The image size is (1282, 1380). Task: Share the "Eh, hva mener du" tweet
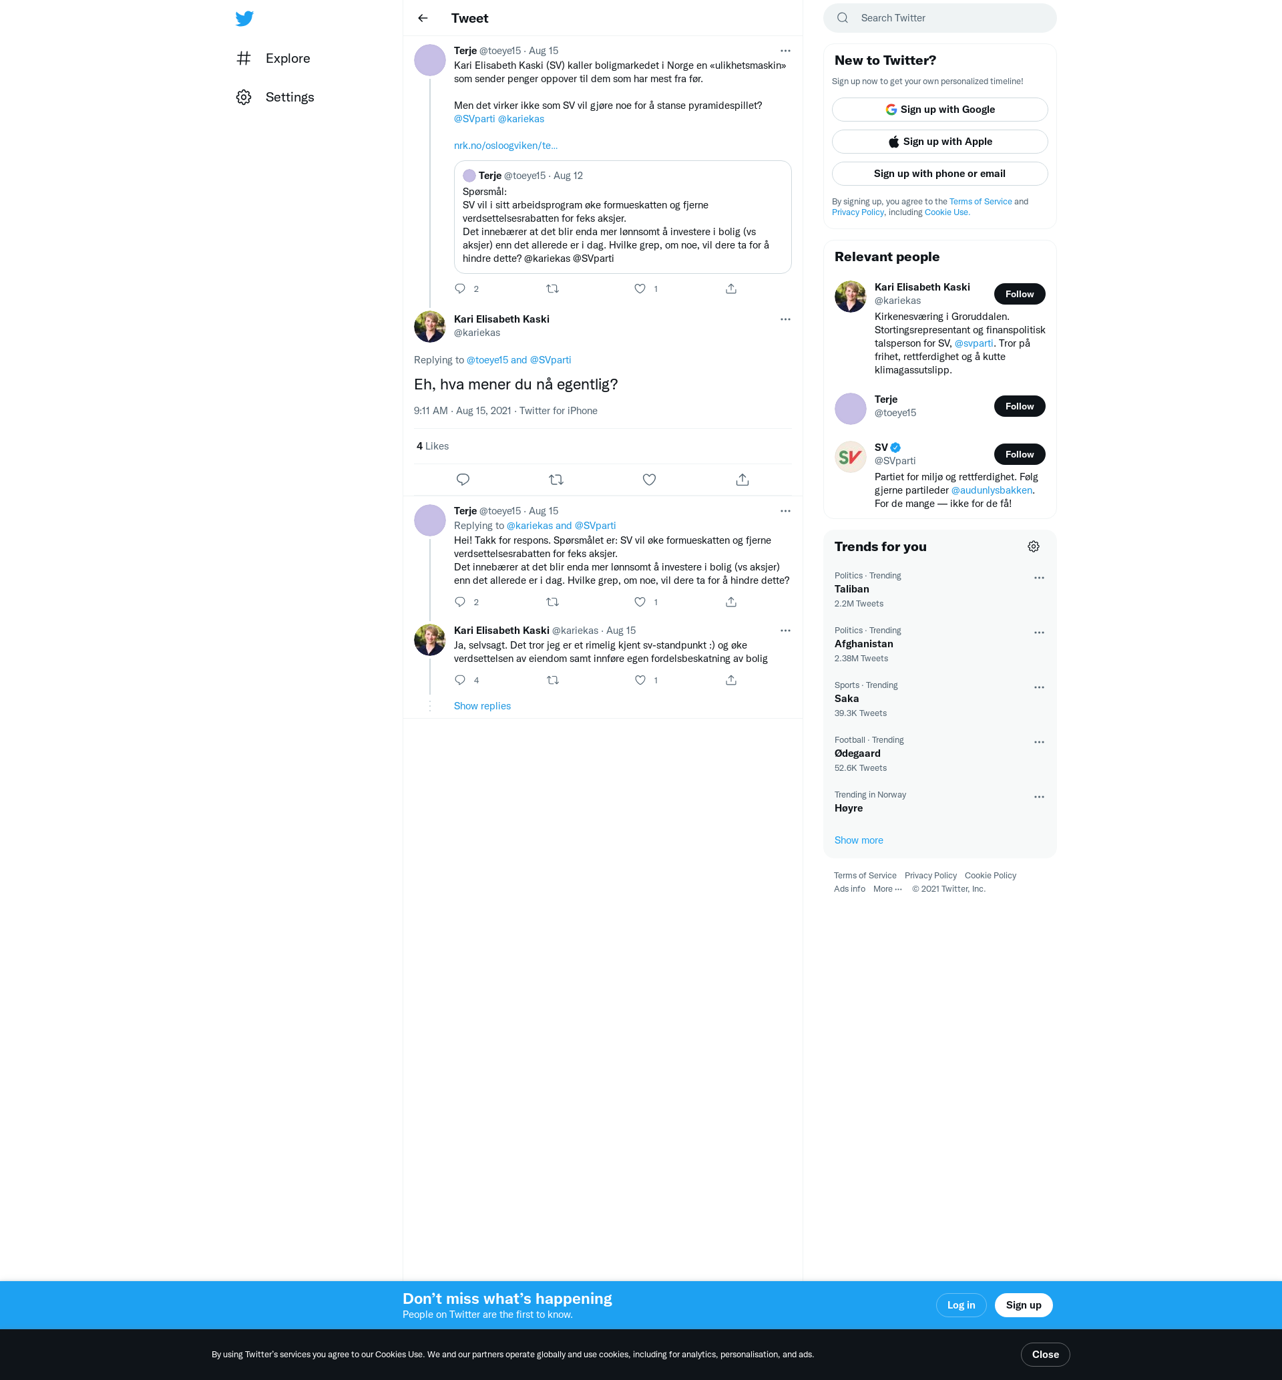coord(742,480)
